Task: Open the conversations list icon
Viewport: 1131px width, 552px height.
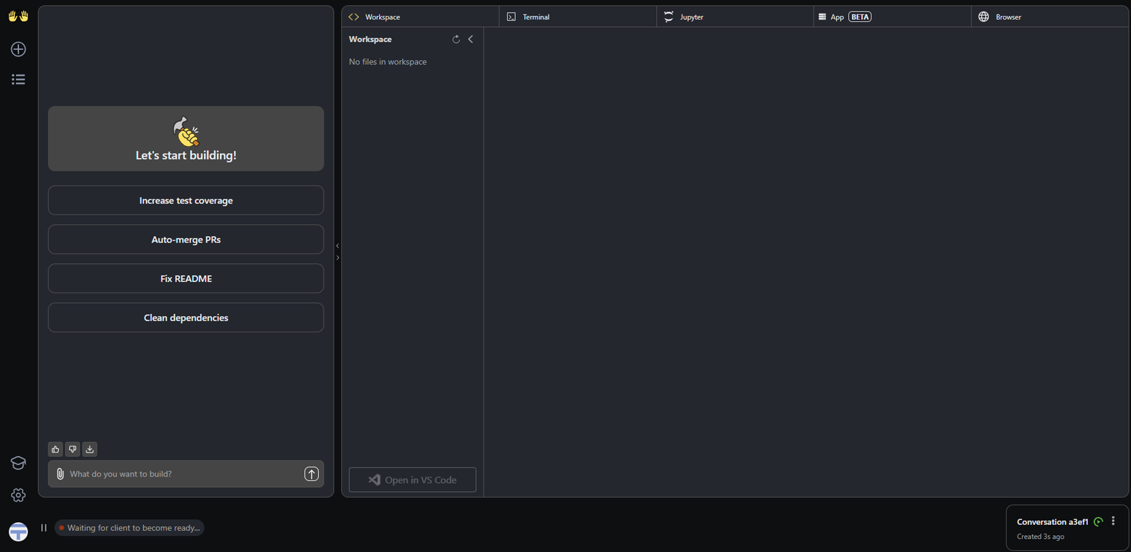Action: pos(18,80)
